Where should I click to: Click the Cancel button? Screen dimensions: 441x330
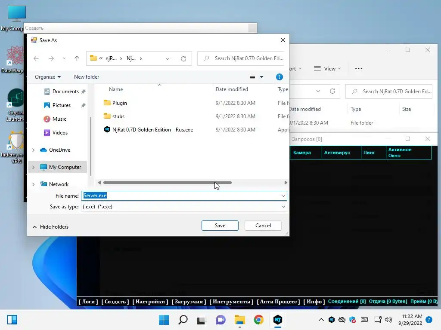pyautogui.click(x=263, y=226)
